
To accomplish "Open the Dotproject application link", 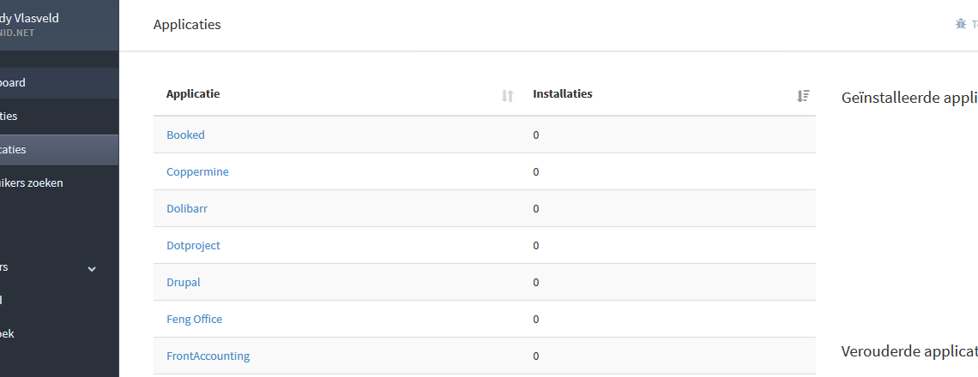I will [193, 246].
